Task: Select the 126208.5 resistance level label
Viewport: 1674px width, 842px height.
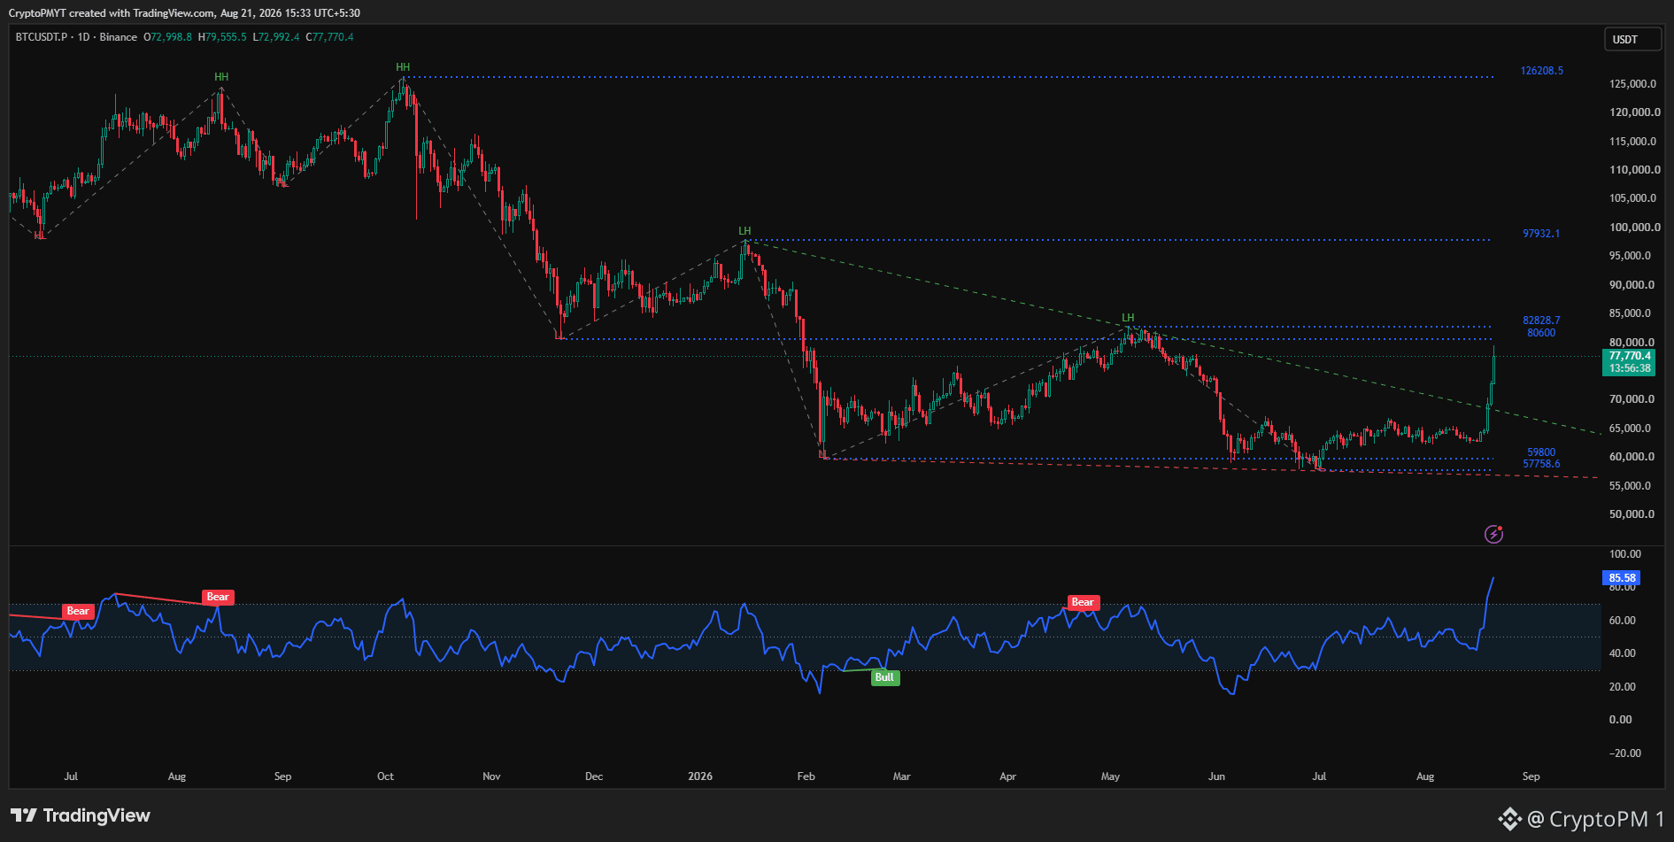Action: [1542, 71]
